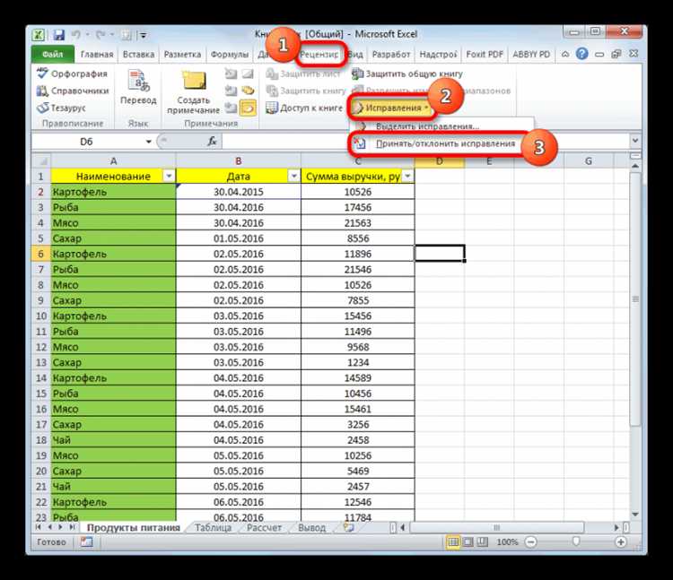Switch to Page Layout view in status bar
673x580 pixels.
pyautogui.click(x=468, y=542)
